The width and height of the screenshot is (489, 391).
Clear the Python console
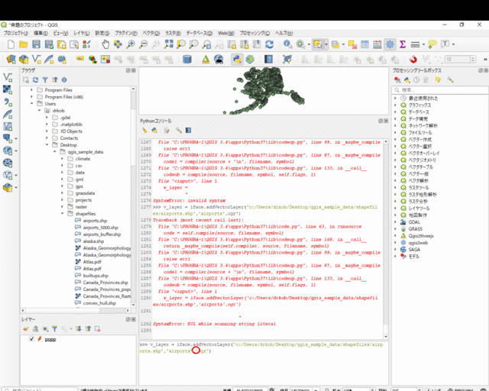pyautogui.click(x=144, y=130)
